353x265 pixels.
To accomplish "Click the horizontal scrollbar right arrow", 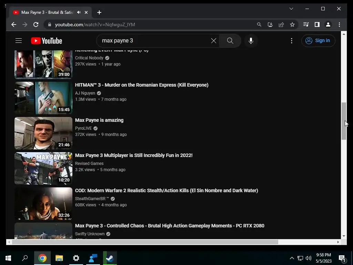I will point(338,242).
